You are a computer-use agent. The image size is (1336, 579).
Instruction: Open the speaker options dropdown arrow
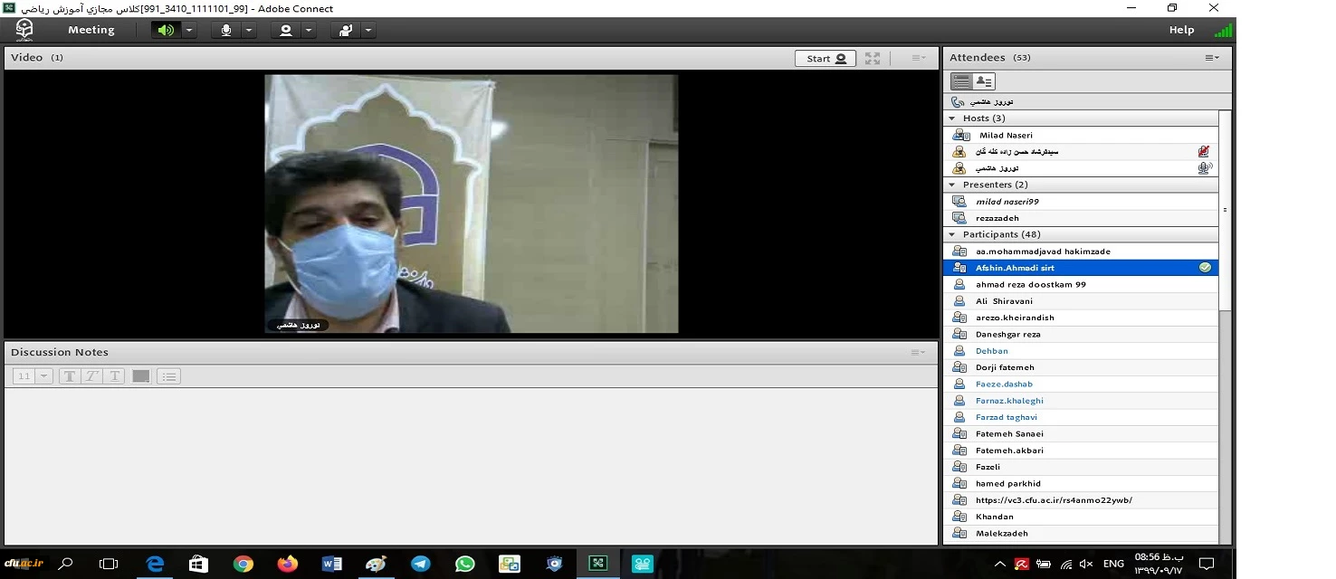pos(189,30)
